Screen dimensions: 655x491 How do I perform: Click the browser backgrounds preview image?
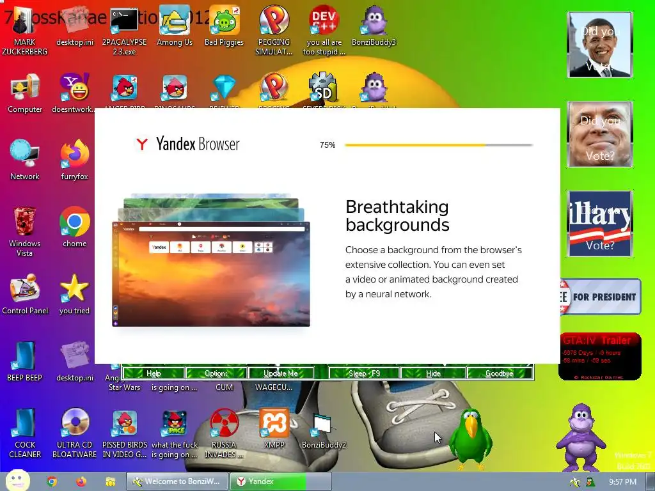[211, 260]
